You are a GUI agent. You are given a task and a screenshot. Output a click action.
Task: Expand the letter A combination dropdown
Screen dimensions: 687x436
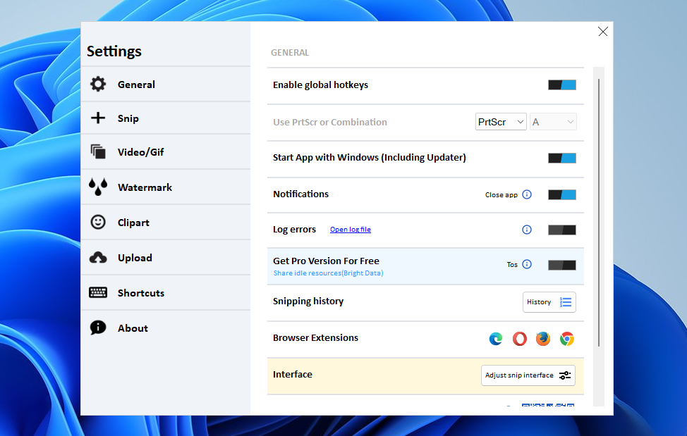(x=554, y=122)
